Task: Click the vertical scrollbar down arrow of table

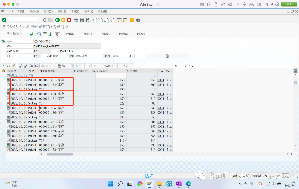Action: click(295, 150)
